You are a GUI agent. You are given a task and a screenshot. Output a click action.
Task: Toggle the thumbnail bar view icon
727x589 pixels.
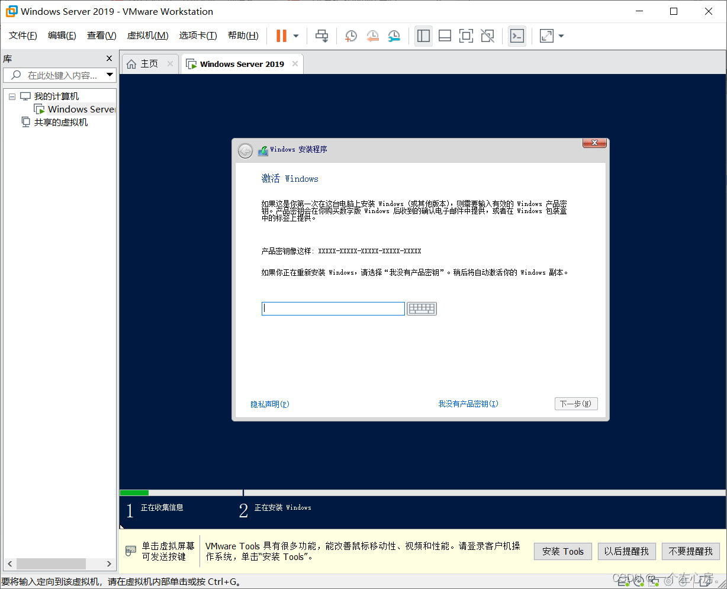(445, 36)
